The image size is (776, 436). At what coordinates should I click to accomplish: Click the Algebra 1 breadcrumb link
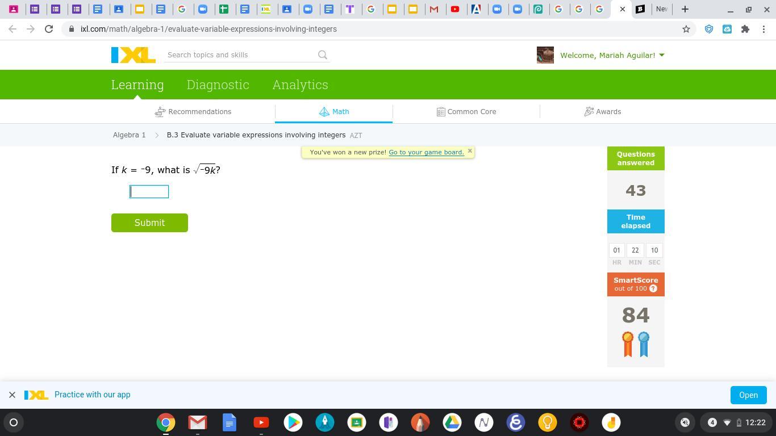[129, 135]
